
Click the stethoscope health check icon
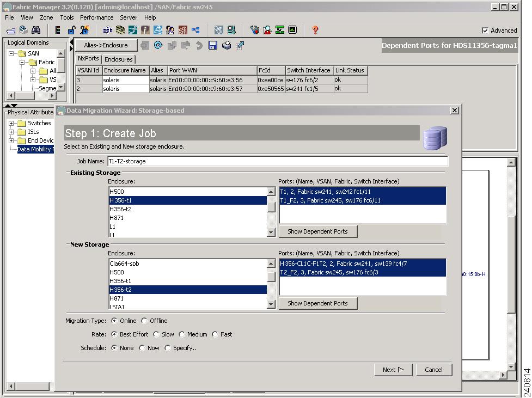[254, 30]
